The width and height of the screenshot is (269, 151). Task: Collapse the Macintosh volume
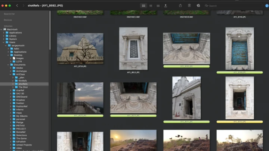pyautogui.click(x=1, y=29)
